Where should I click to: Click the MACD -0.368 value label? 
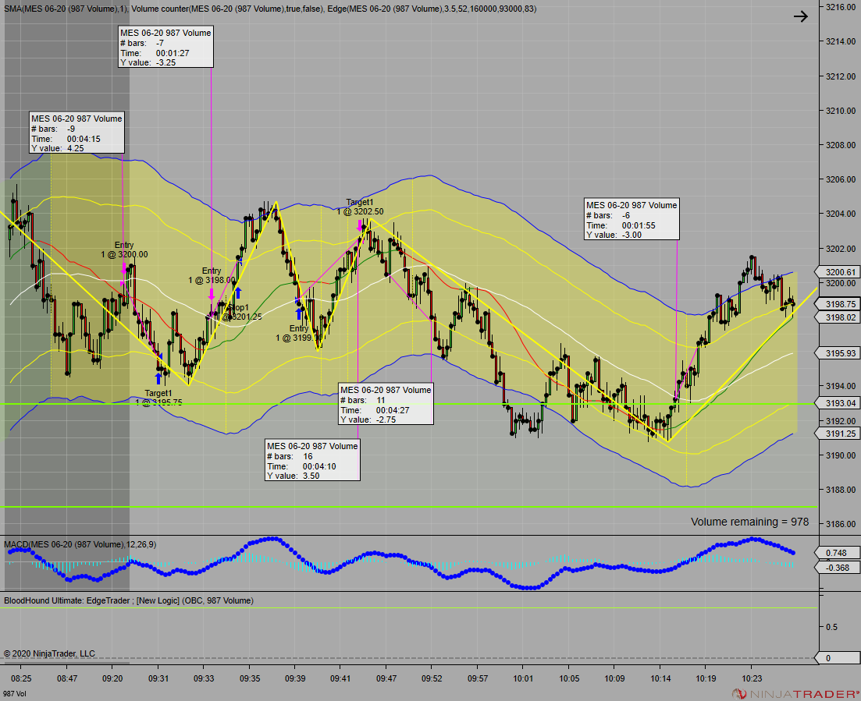coord(837,568)
